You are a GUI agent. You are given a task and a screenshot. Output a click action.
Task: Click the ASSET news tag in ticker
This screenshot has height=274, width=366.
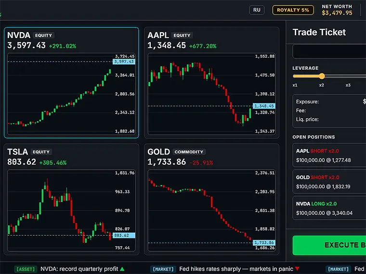pos(26,269)
